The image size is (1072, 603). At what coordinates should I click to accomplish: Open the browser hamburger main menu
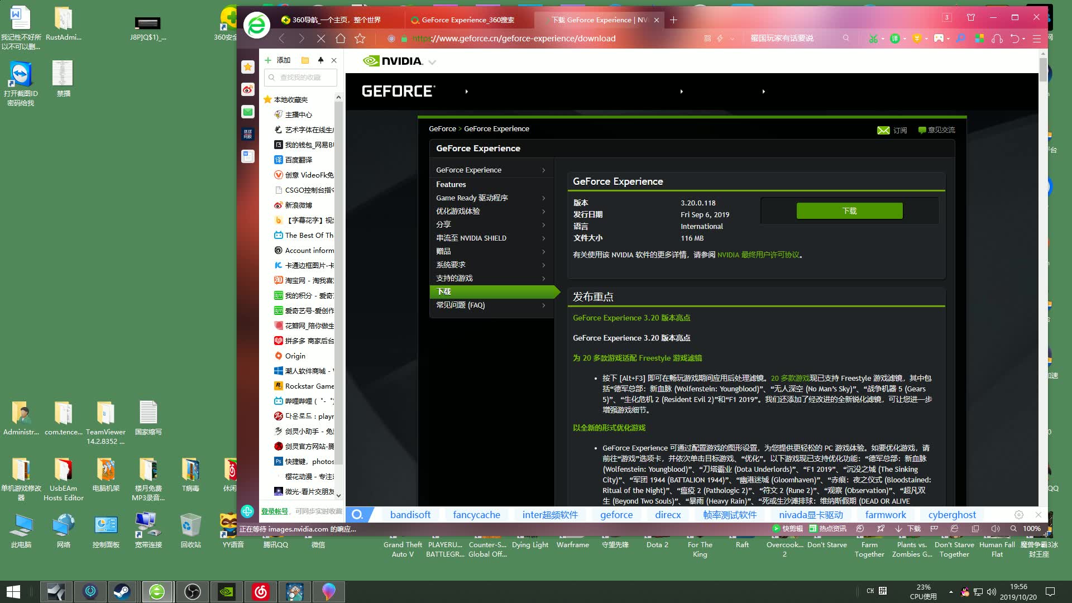coord(1037,39)
